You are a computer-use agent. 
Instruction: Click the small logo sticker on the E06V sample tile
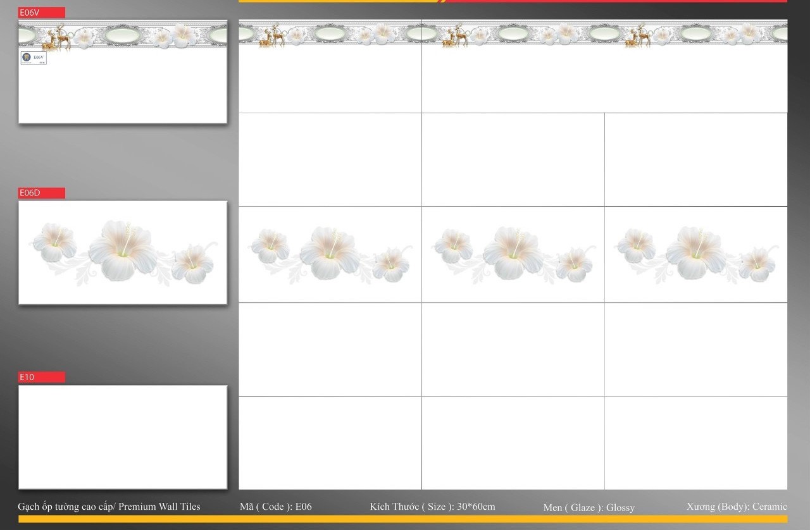(x=34, y=58)
